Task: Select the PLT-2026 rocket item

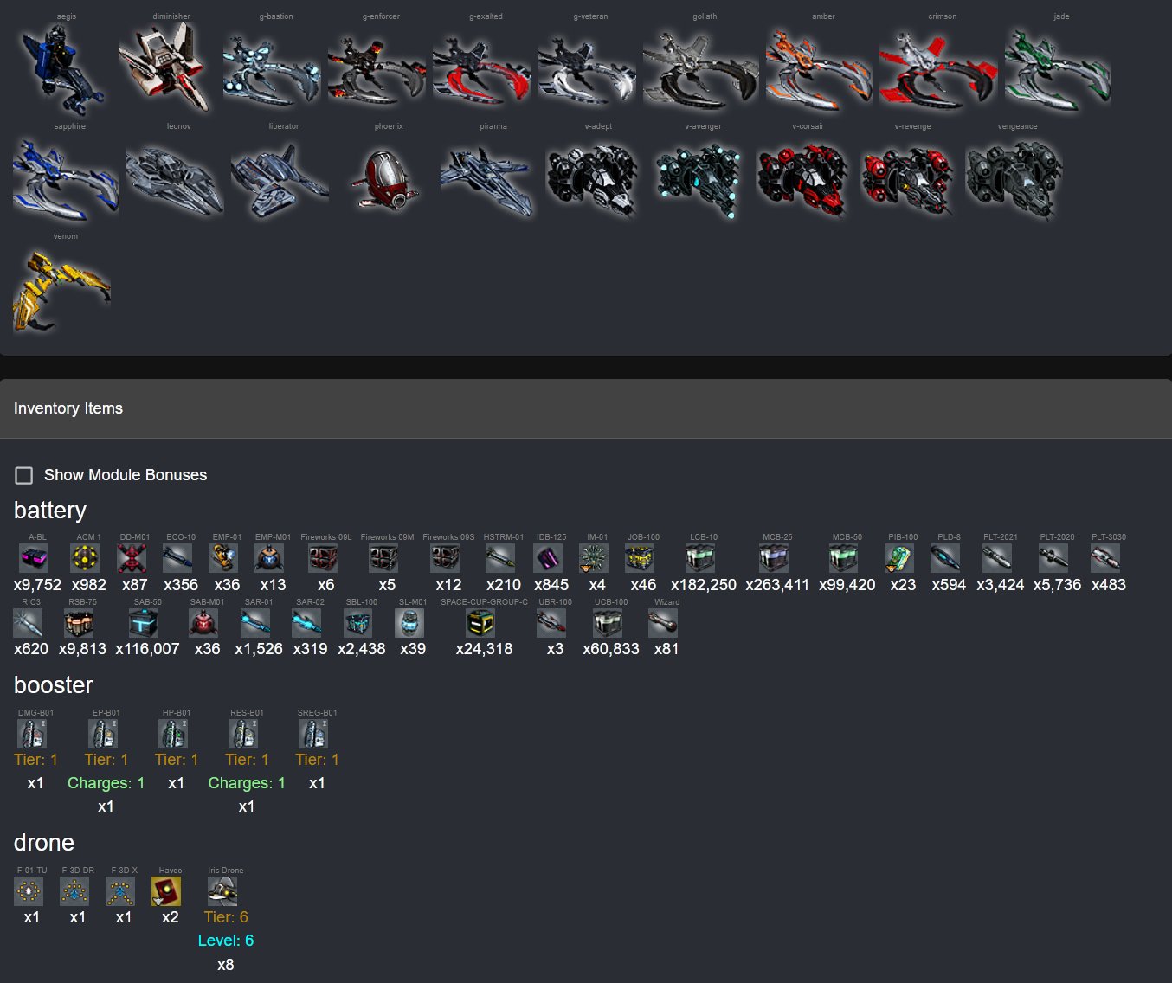Action: (1053, 558)
